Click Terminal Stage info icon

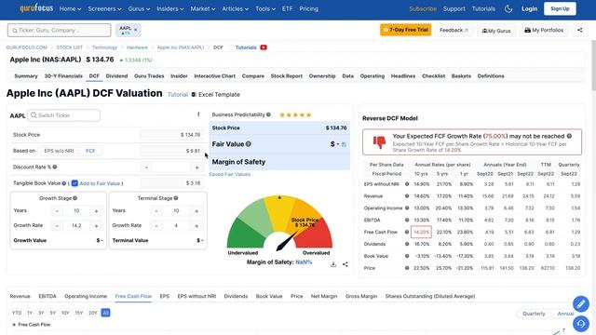tap(176, 198)
